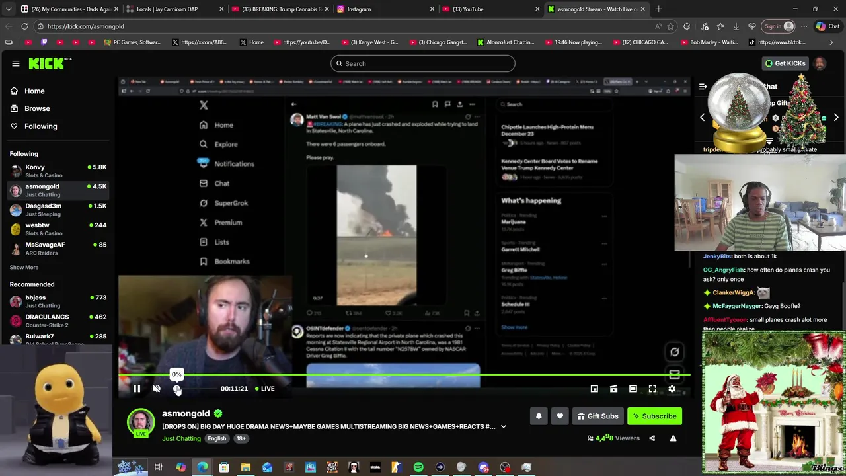The image size is (846, 476).
Task: Click browser Sign in button
Action: click(779, 26)
